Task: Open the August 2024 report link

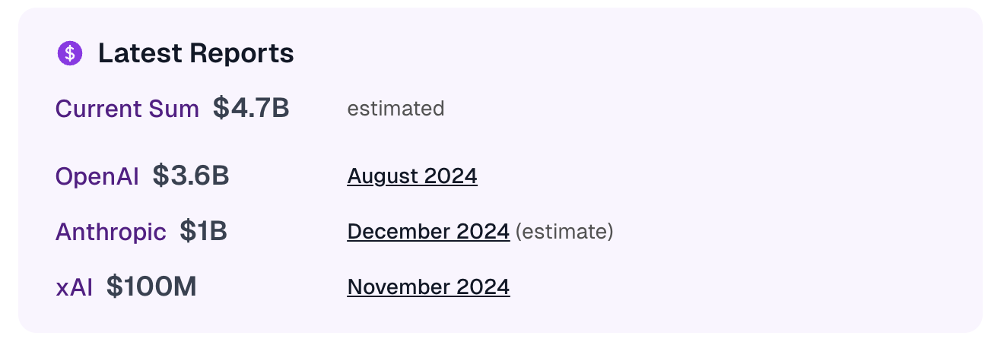Action: point(412,176)
